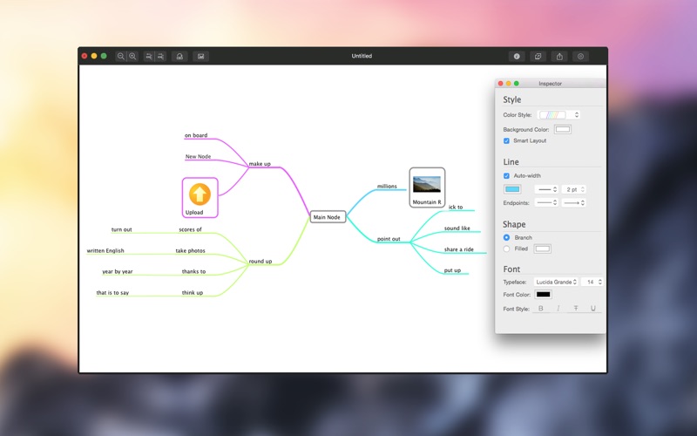This screenshot has width=697, height=436.
Task: Open the share toolbar button
Action: [559, 57]
